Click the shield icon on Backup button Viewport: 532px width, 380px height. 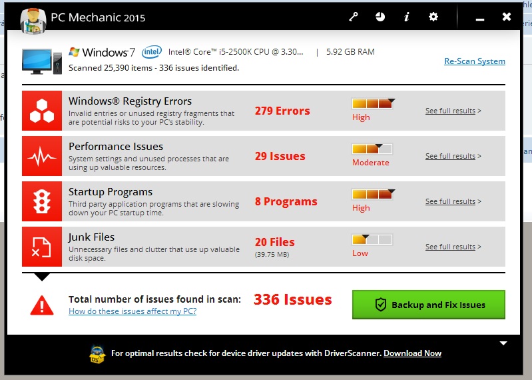tap(381, 305)
